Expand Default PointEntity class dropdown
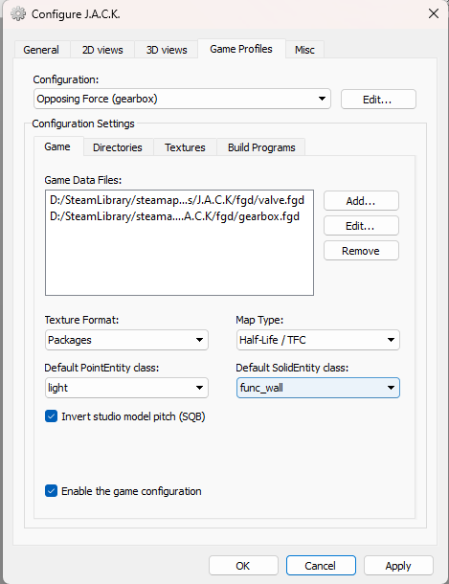The image size is (449, 584). pyautogui.click(x=126, y=388)
